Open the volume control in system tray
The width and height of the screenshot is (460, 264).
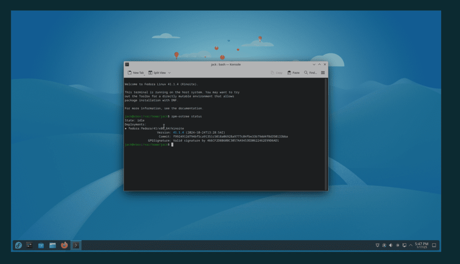(x=391, y=245)
